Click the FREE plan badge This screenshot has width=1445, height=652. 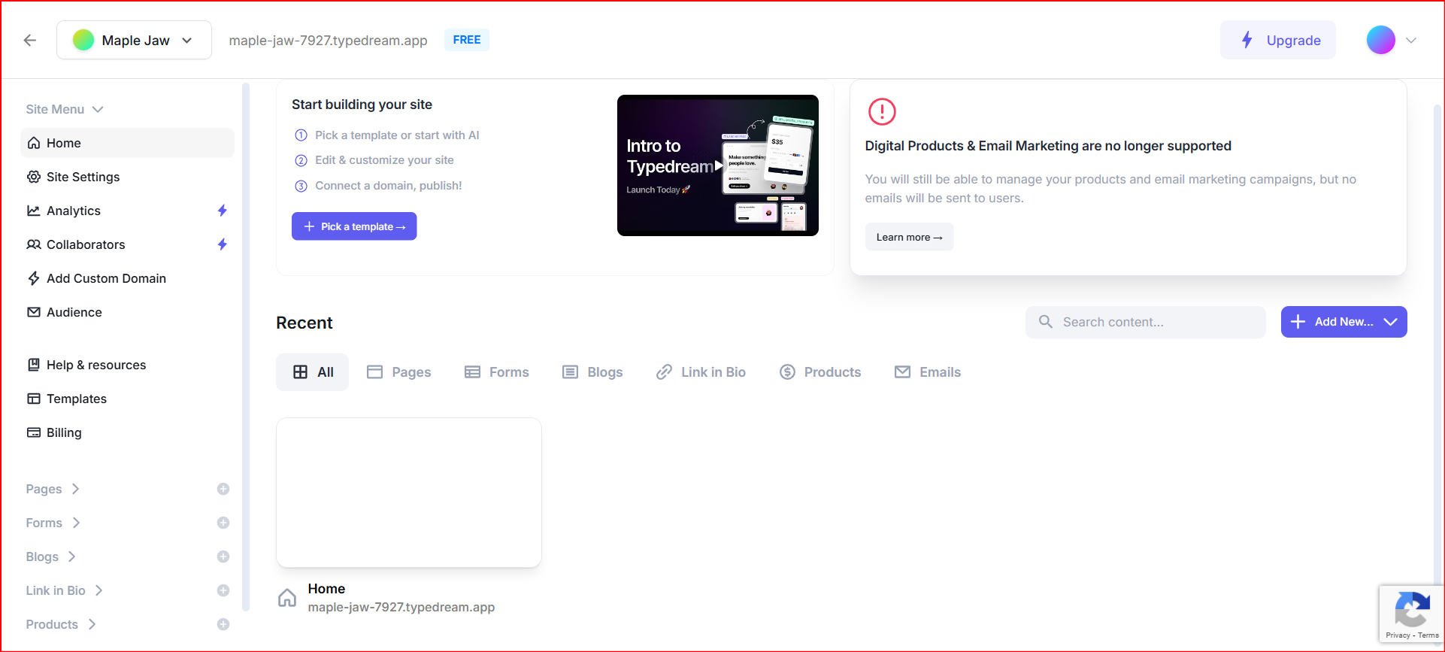click(x=467, y=40)
